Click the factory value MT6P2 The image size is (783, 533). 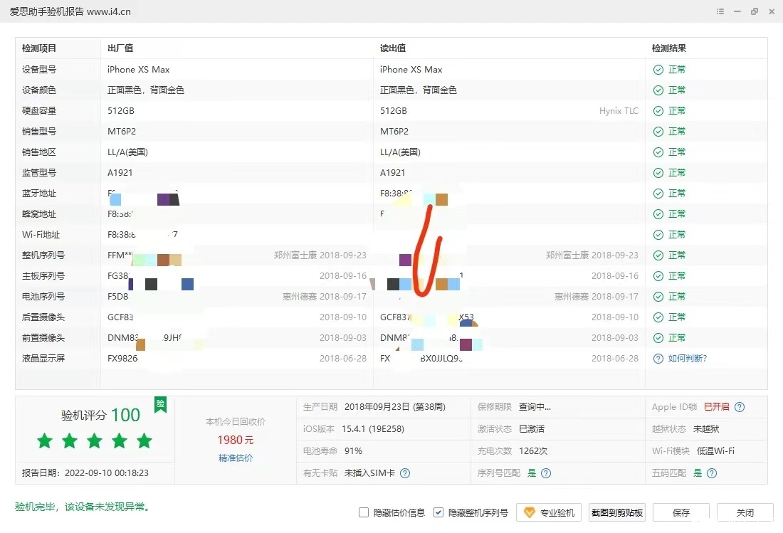[x=121, y=132]
